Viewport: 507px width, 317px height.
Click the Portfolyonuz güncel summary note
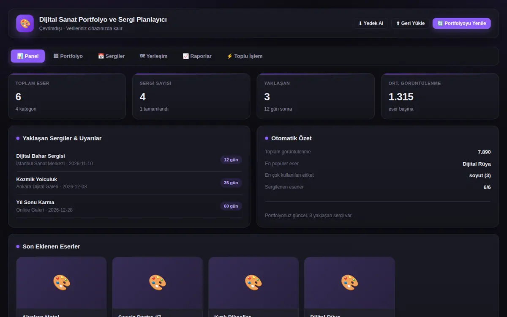pyautogui.click(x=309, y=216)
